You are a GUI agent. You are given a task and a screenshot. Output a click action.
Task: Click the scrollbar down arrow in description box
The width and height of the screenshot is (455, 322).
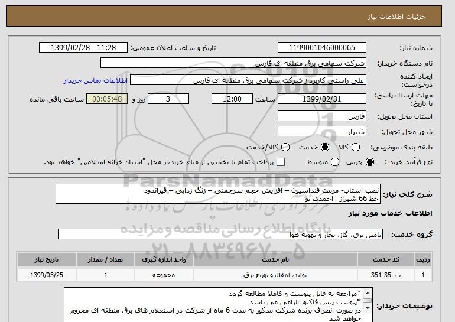point(368,308)
